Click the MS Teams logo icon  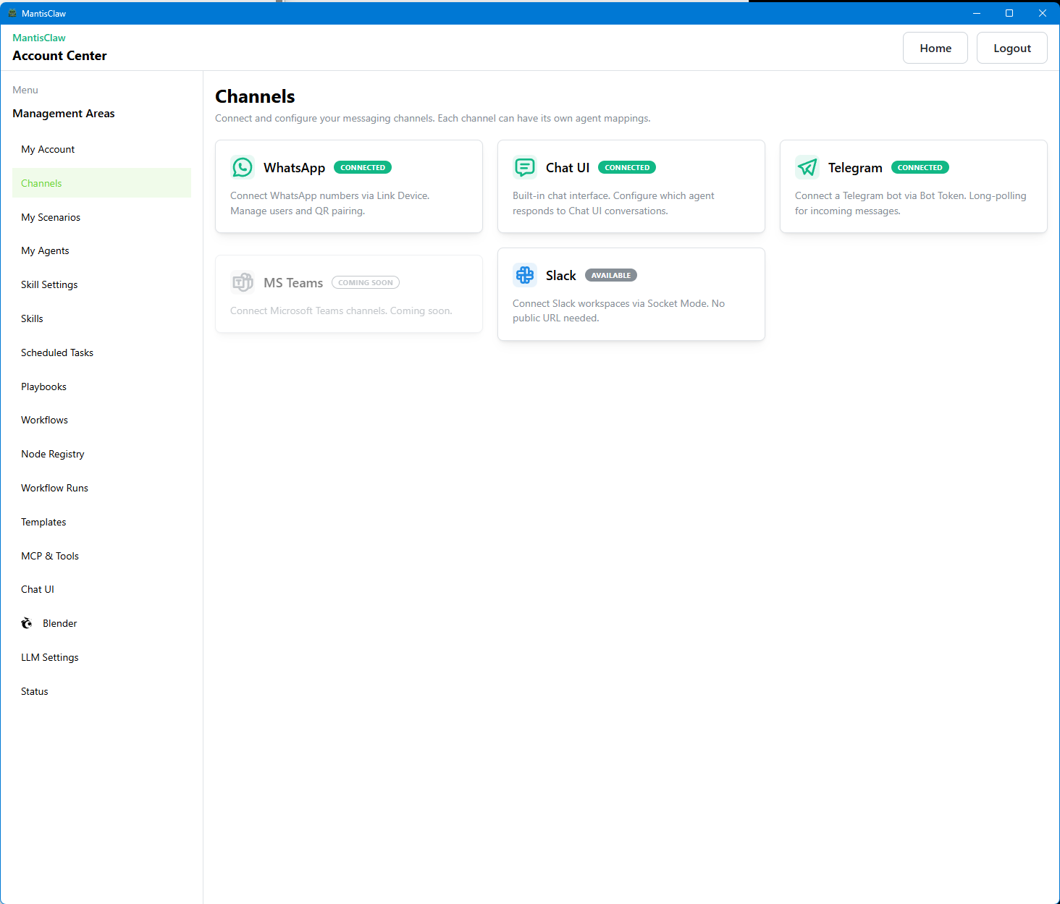243,282
